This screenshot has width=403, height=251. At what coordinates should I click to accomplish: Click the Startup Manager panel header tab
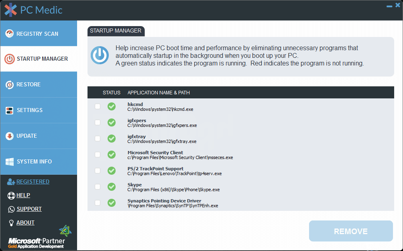116,31
